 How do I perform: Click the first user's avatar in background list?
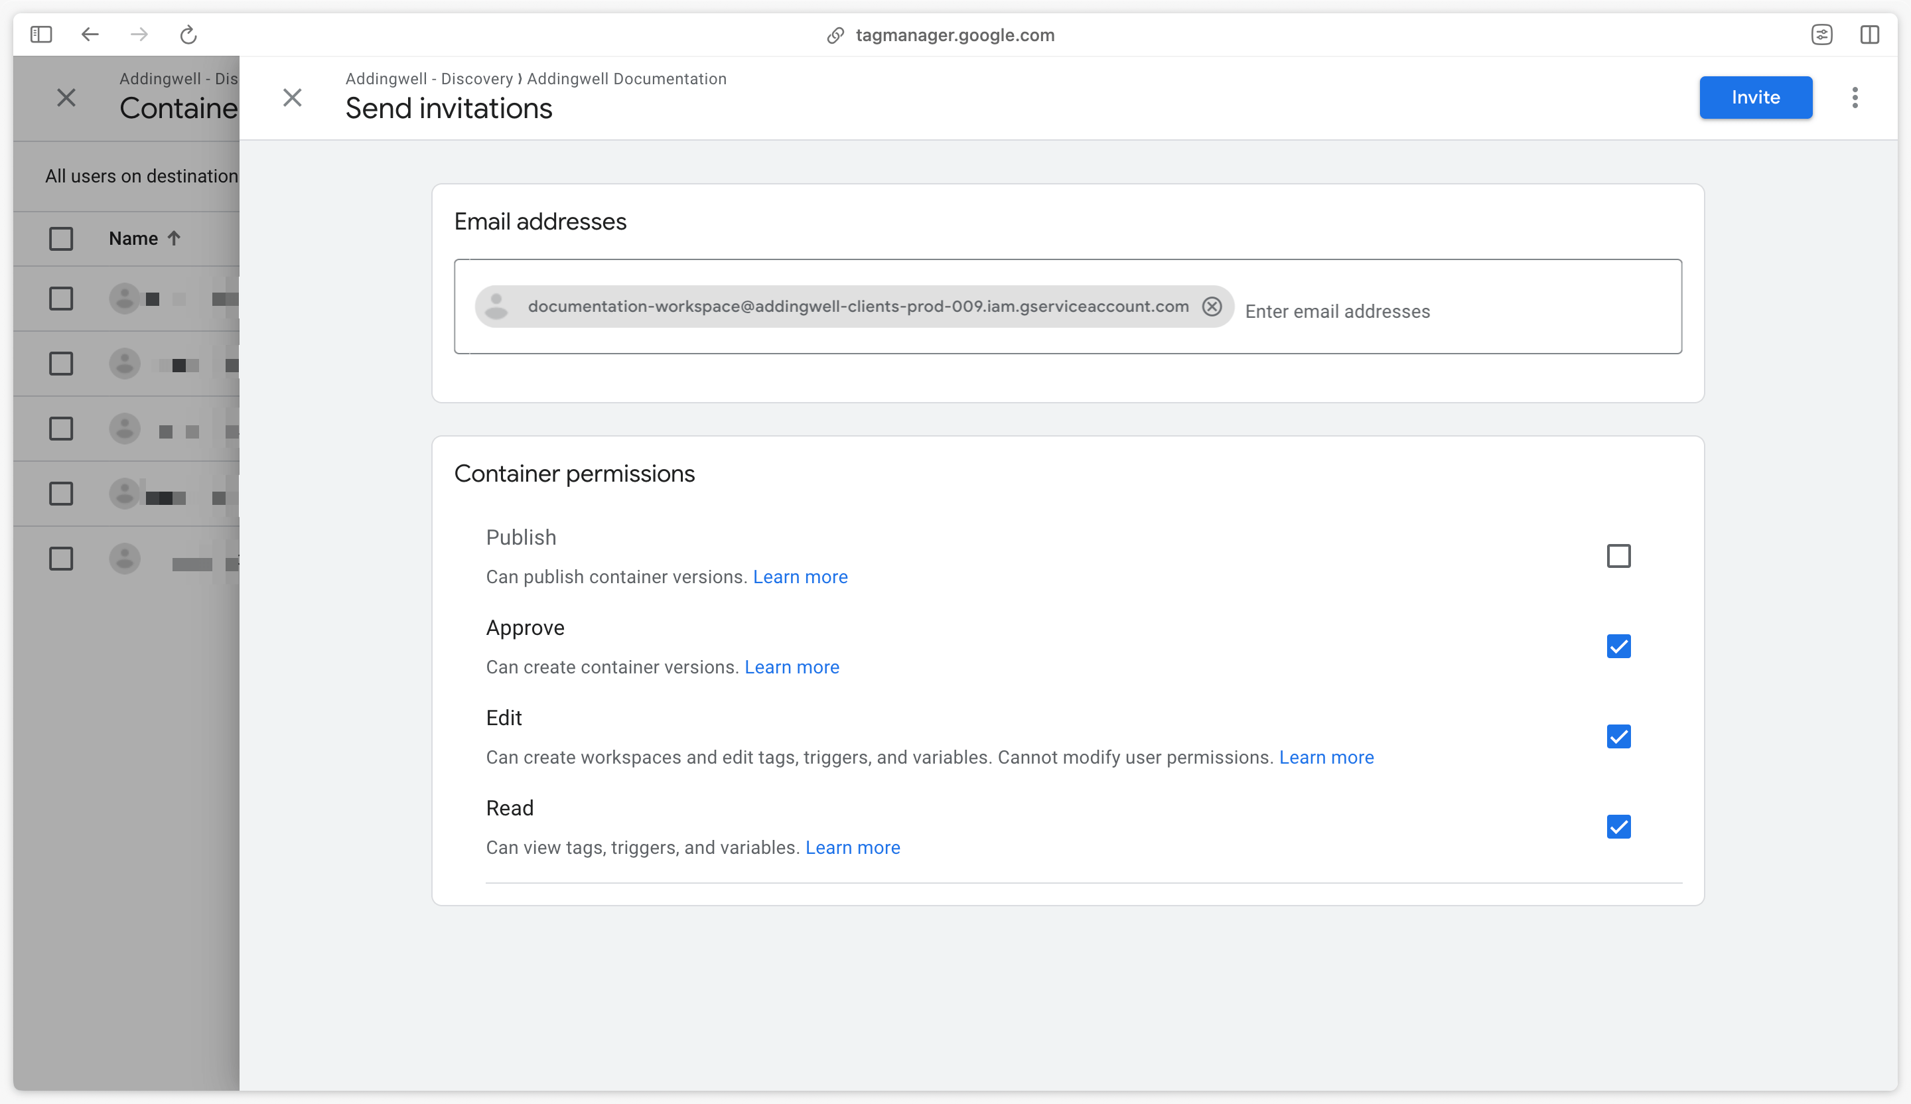[x=124, y=298]
